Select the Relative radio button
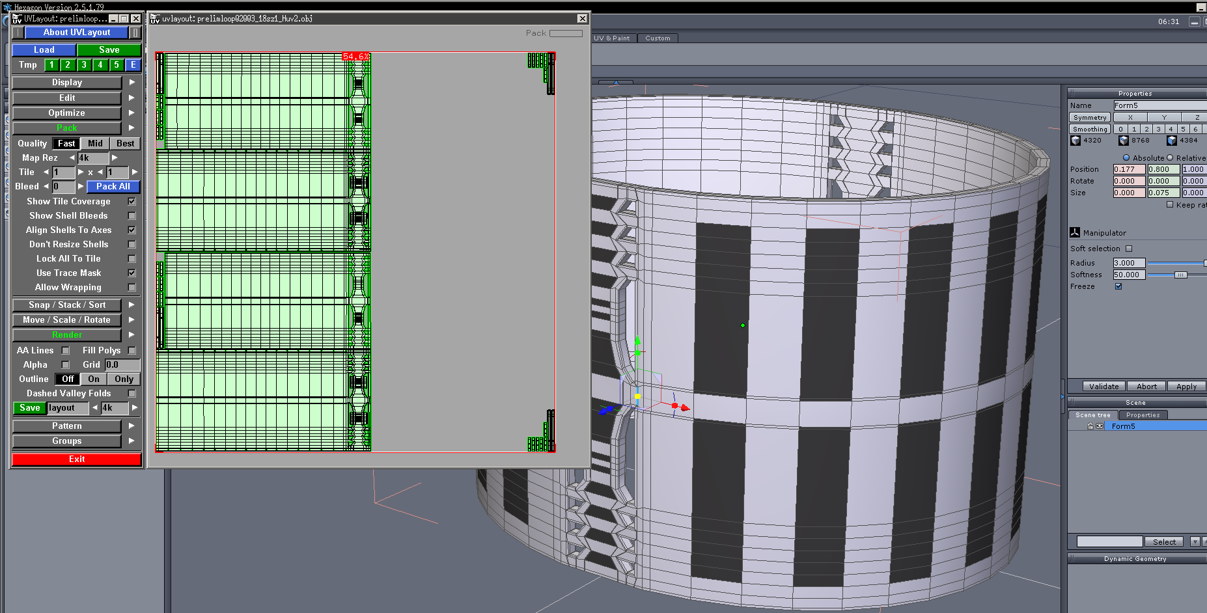Viewport: 1207px width, 613px height. tap(1170, 158)
